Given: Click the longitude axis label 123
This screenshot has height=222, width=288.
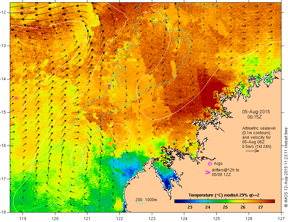Looking at the screenshot, I should (152, 219).
